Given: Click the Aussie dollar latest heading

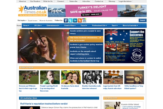Looking at the screenshot, I should point(130,104).
